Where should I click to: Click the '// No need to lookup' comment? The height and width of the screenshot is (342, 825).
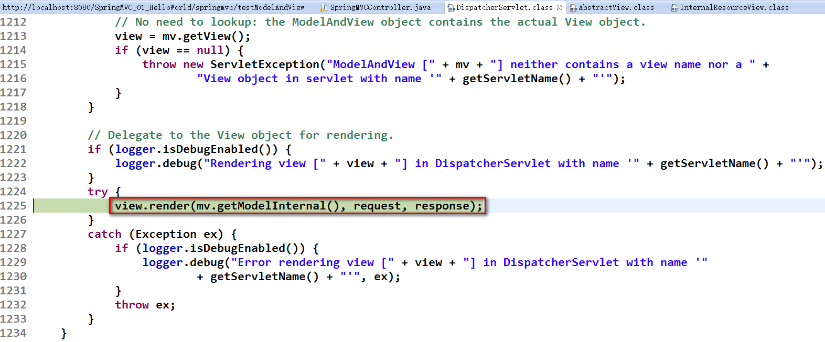(380, 22)
